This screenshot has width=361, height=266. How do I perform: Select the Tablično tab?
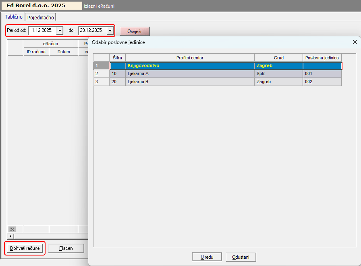click(14, 17)
